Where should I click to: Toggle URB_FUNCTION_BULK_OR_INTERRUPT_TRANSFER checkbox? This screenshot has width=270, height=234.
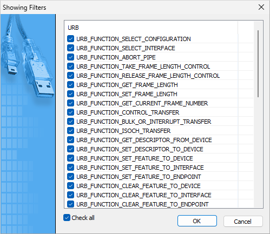tap(70, 122)
